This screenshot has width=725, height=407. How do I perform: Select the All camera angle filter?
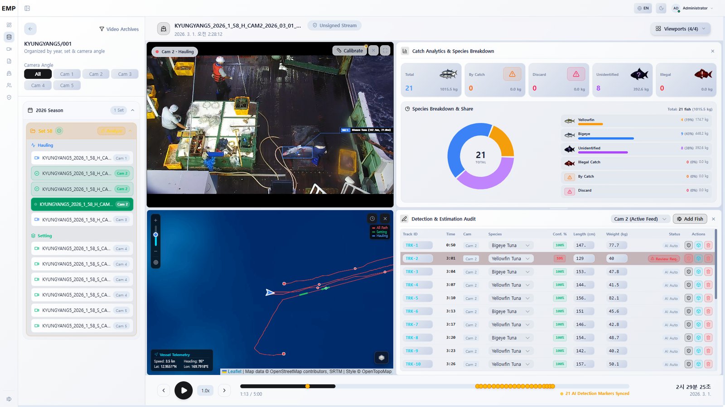(x=38, y=74)
